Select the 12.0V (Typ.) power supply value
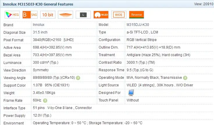 click(x=42, y=115)
